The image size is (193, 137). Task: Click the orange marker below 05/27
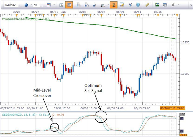pos(36,16)
